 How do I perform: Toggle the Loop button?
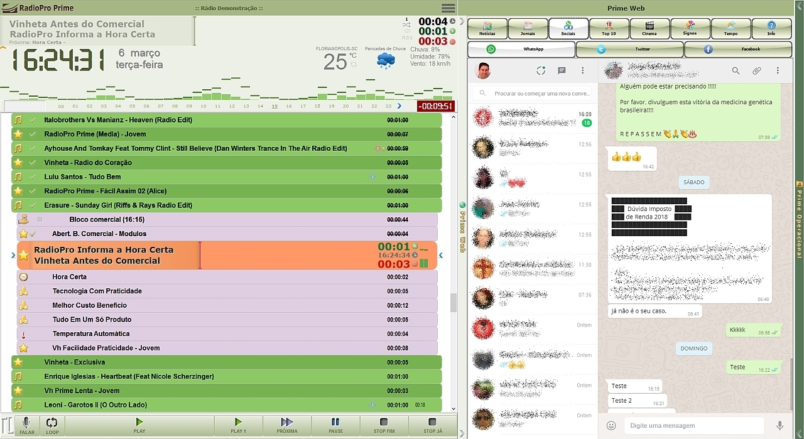point(52,426)
